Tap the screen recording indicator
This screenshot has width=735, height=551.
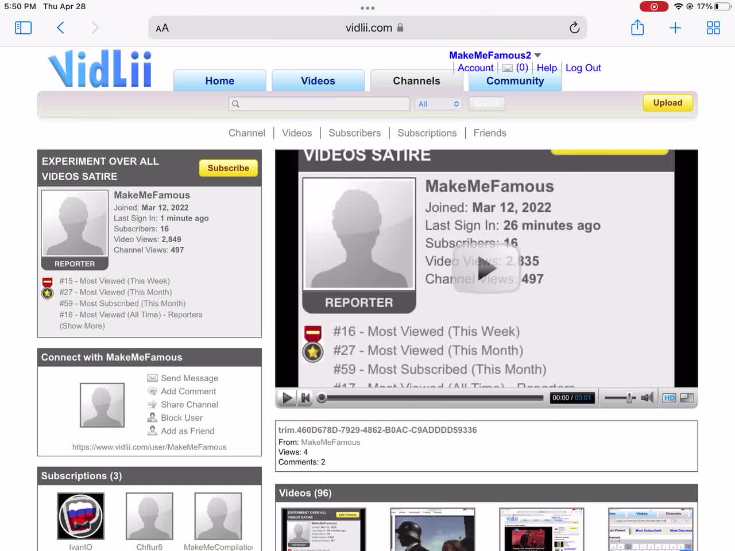tap(654, 6)
